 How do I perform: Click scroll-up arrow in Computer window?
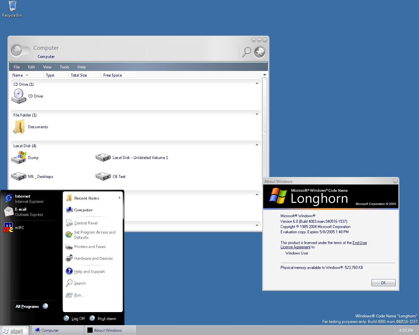[264, 75]
